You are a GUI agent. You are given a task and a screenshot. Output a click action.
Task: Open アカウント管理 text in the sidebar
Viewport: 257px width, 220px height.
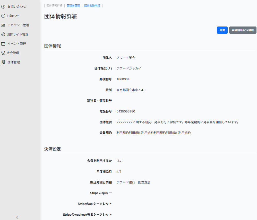pos(18,25)
